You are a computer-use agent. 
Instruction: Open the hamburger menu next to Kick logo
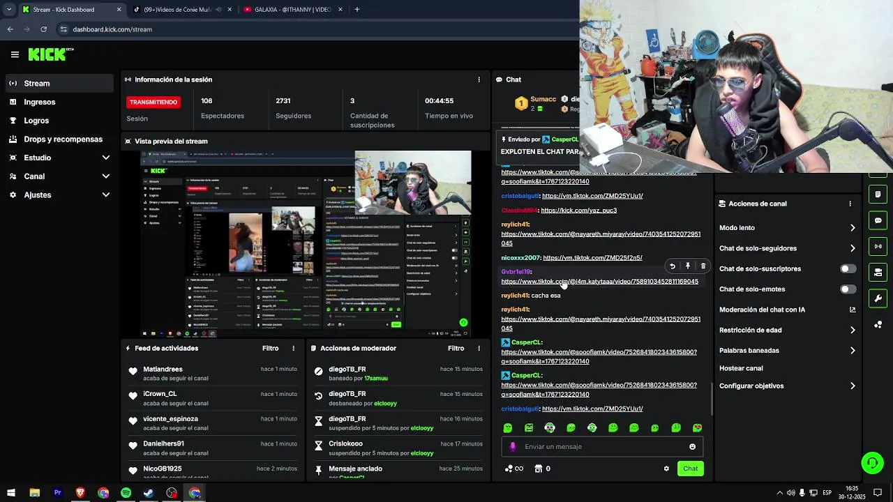coord(15,54)
